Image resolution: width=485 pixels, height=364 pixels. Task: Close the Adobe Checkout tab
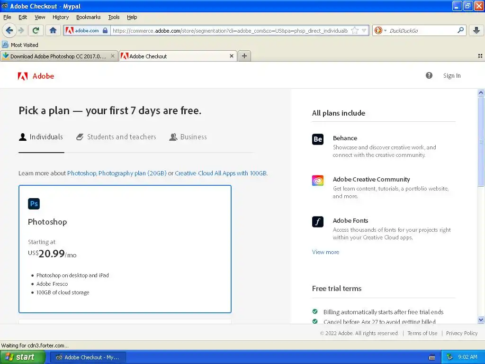[231, 56]
